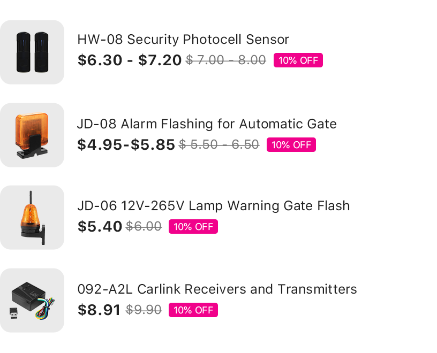Click the struck-through $5.50 - 6.50 price
The image size is (437, 353).
[219, 145]
